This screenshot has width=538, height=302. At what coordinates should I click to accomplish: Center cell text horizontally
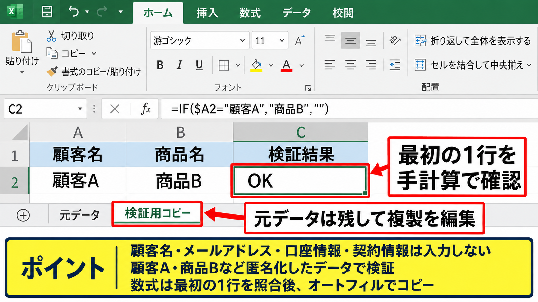pos(350,65)
